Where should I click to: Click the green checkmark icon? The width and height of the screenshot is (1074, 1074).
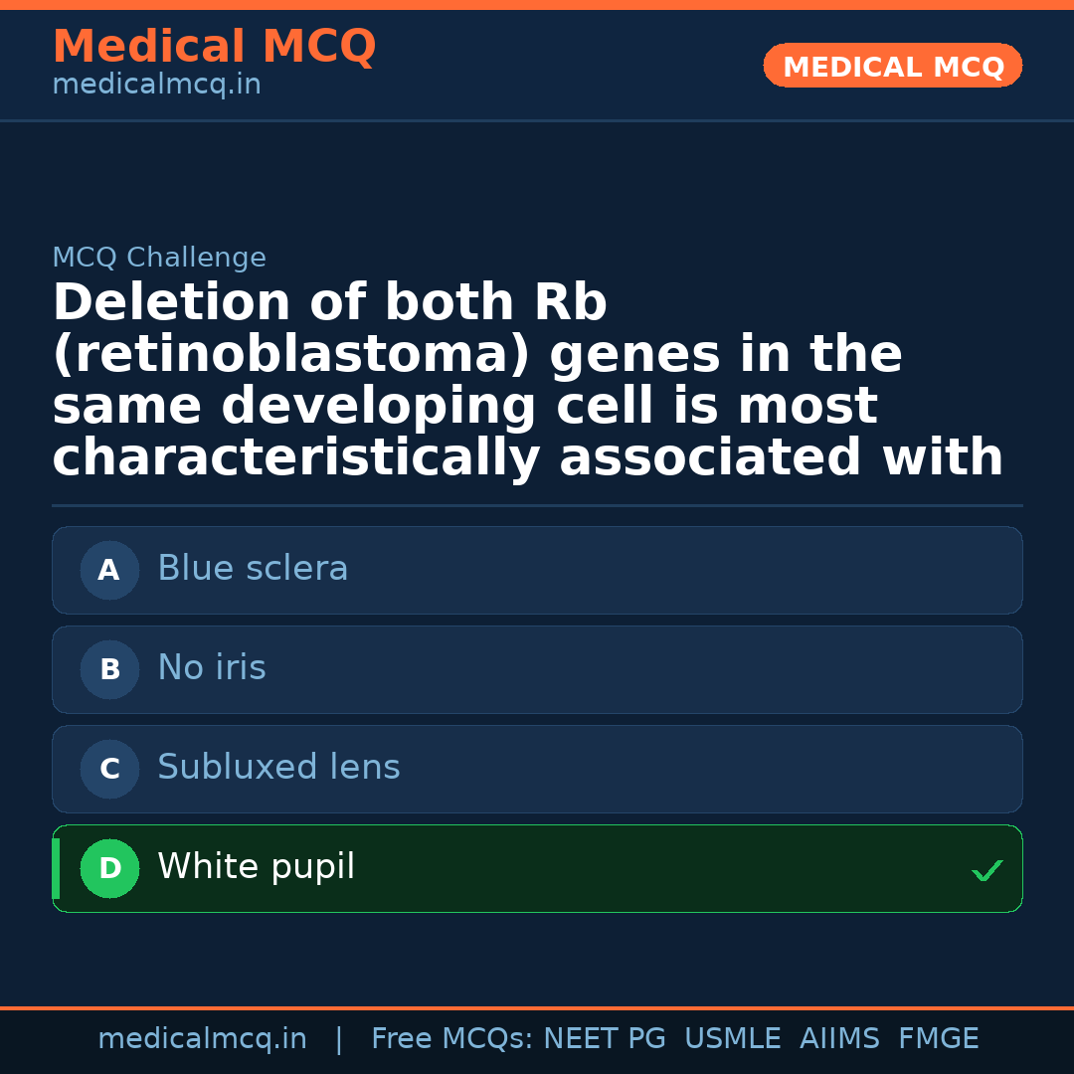click(x=986, y=871)
